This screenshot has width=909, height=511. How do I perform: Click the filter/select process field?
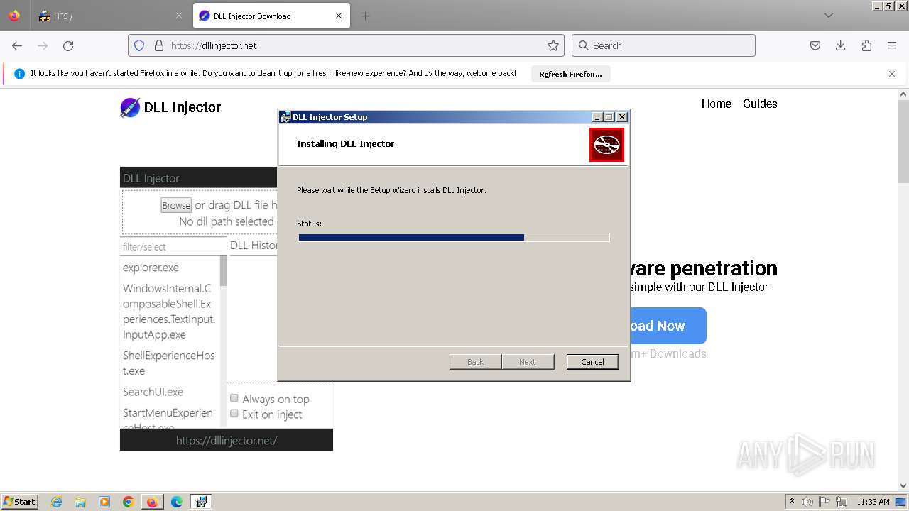pyautogui.click(x=173, y=246)
